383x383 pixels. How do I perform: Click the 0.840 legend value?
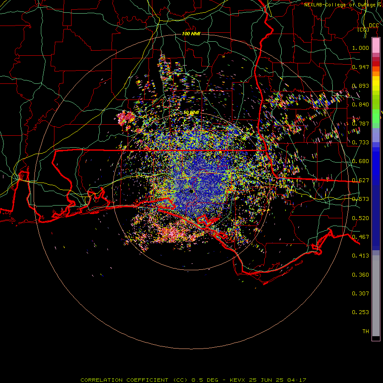tap(360, 105)
